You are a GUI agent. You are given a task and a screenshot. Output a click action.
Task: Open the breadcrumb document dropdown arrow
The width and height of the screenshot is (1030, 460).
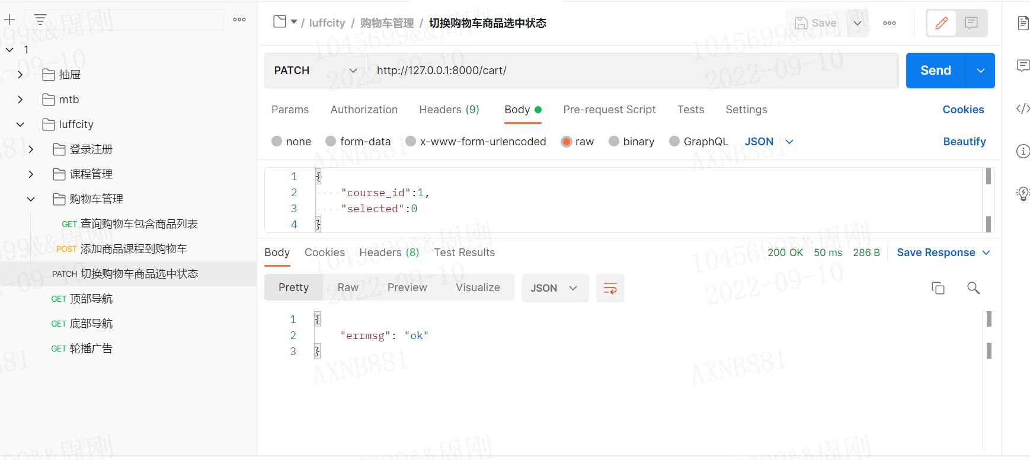pos(293,22)
